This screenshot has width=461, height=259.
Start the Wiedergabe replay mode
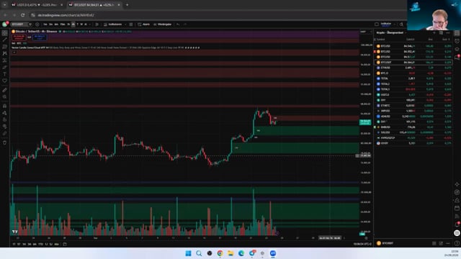[x=163, y=24]
